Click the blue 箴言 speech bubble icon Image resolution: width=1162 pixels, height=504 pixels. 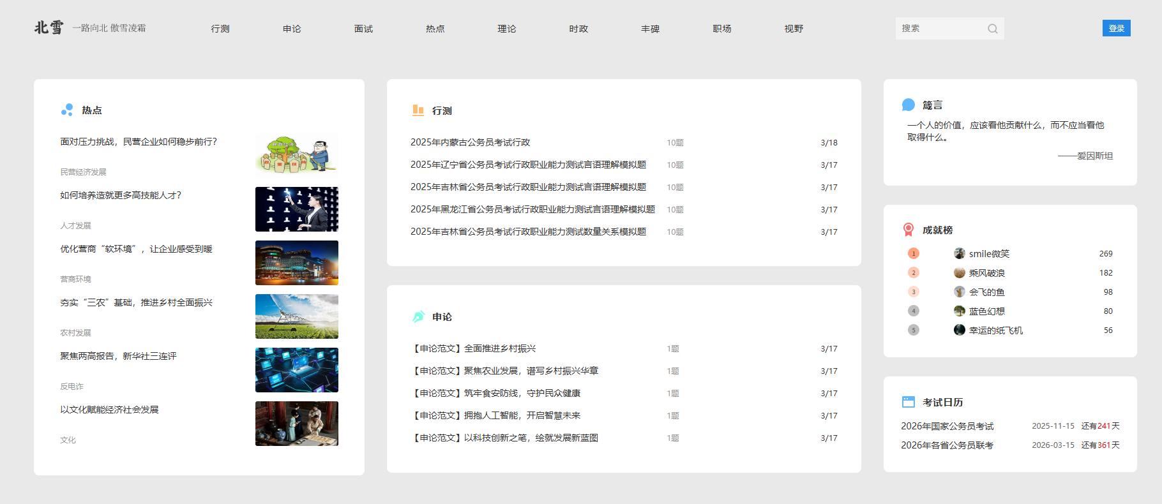[908, 105]
